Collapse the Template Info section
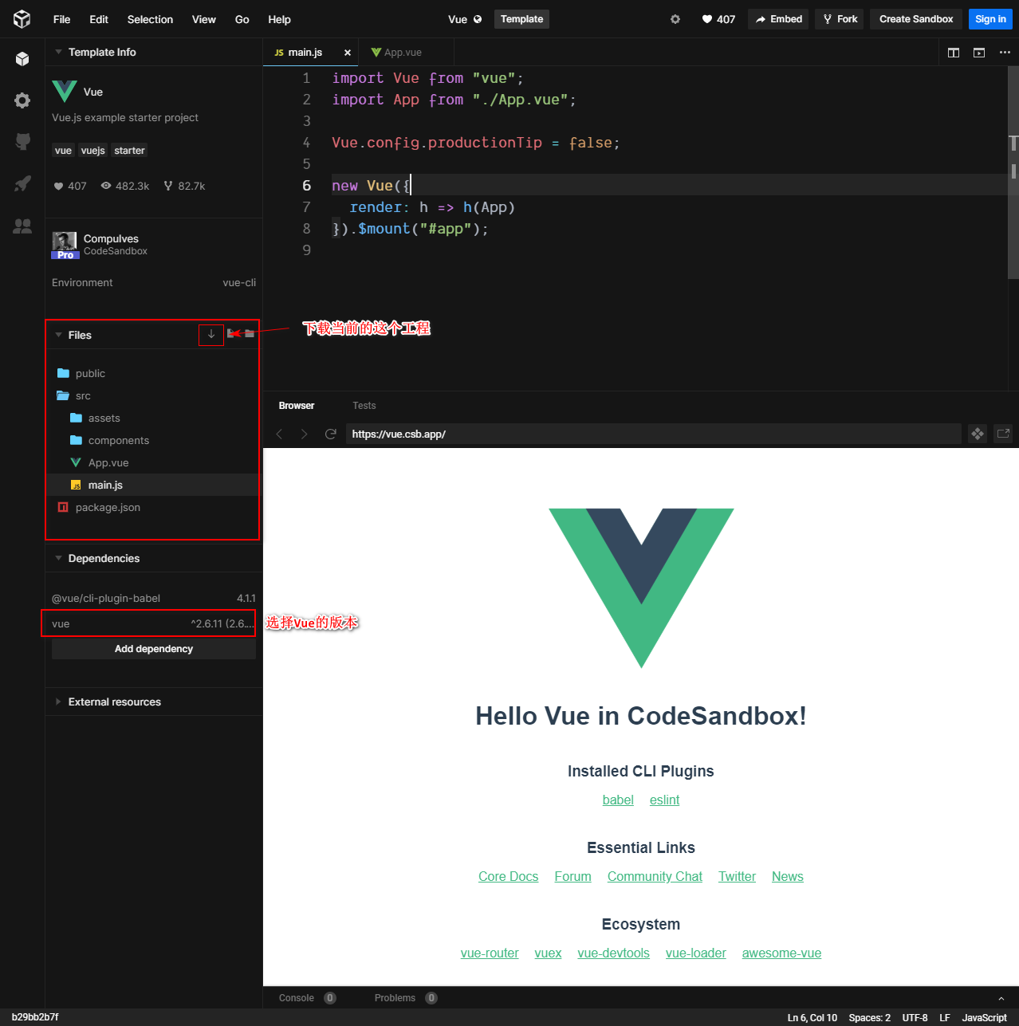Screen dimensions: 1019x1026 [58, 52]
